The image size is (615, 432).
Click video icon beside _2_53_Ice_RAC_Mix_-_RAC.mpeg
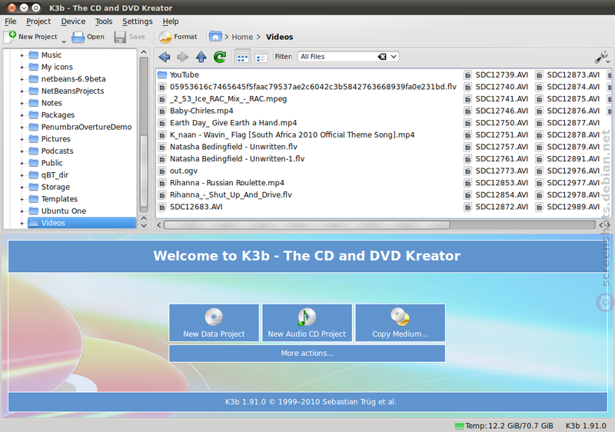161,99
